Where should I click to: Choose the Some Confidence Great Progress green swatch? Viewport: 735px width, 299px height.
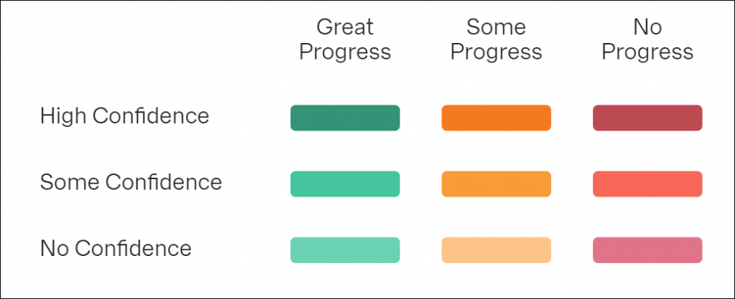345,184
